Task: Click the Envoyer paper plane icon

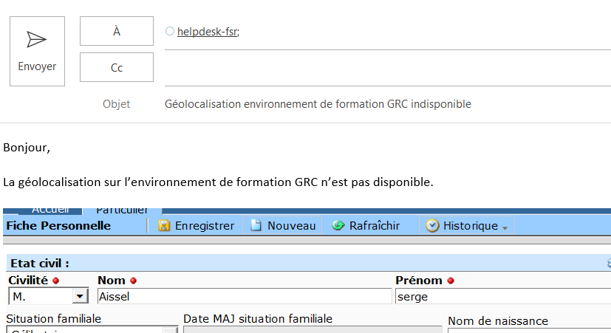Action: pyautogui.click(x=36, y=39)
